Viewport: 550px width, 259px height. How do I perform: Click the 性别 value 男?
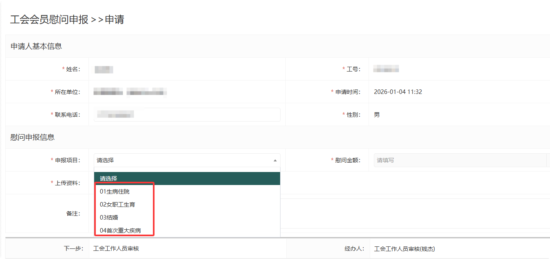(377, 115)
